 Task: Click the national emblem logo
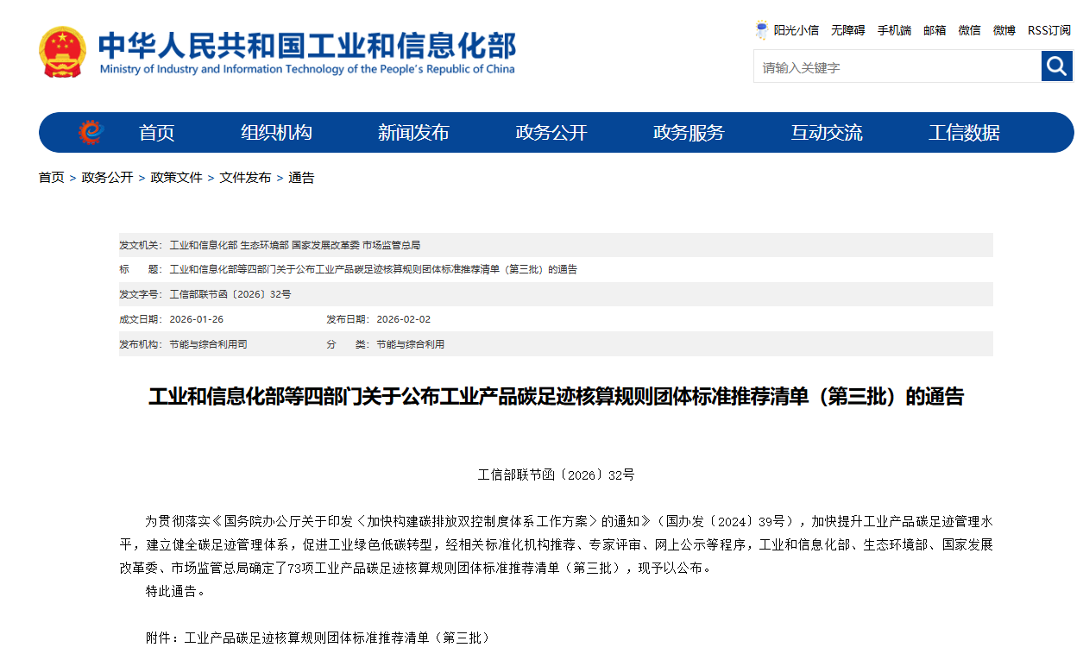pyautogui.click(x=62, y=53)
